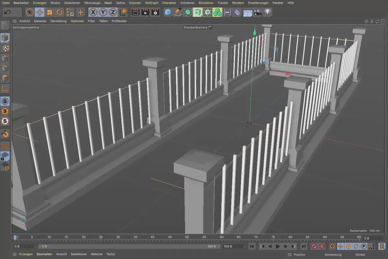Select the Live Selection arrow tool
Viewport: 388px width, 259px height.
coord(30,12)
